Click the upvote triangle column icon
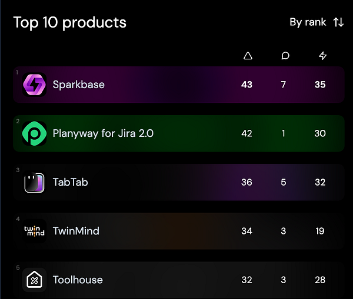The height and width of the screenshot is (299, 353). (248, 56)
